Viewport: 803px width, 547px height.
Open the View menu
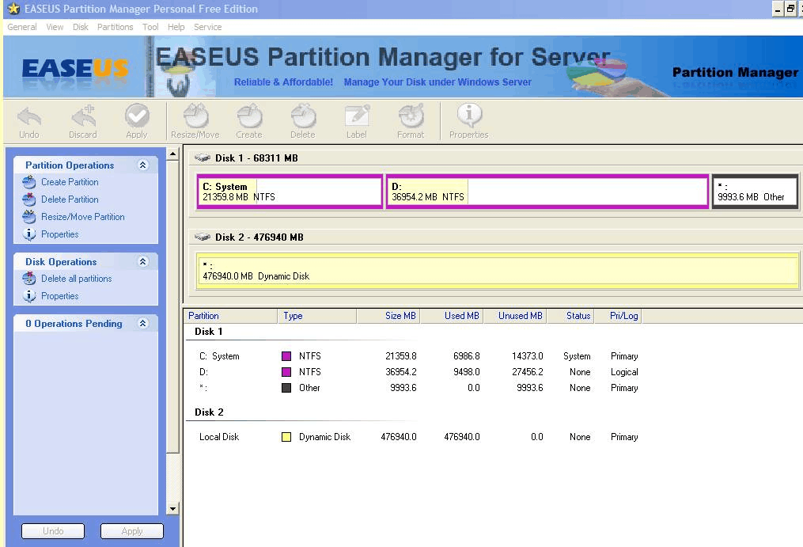point(55,27)
